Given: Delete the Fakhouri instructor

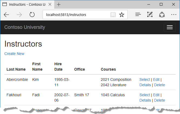Looking at the screenshot, I should (159, 100).
